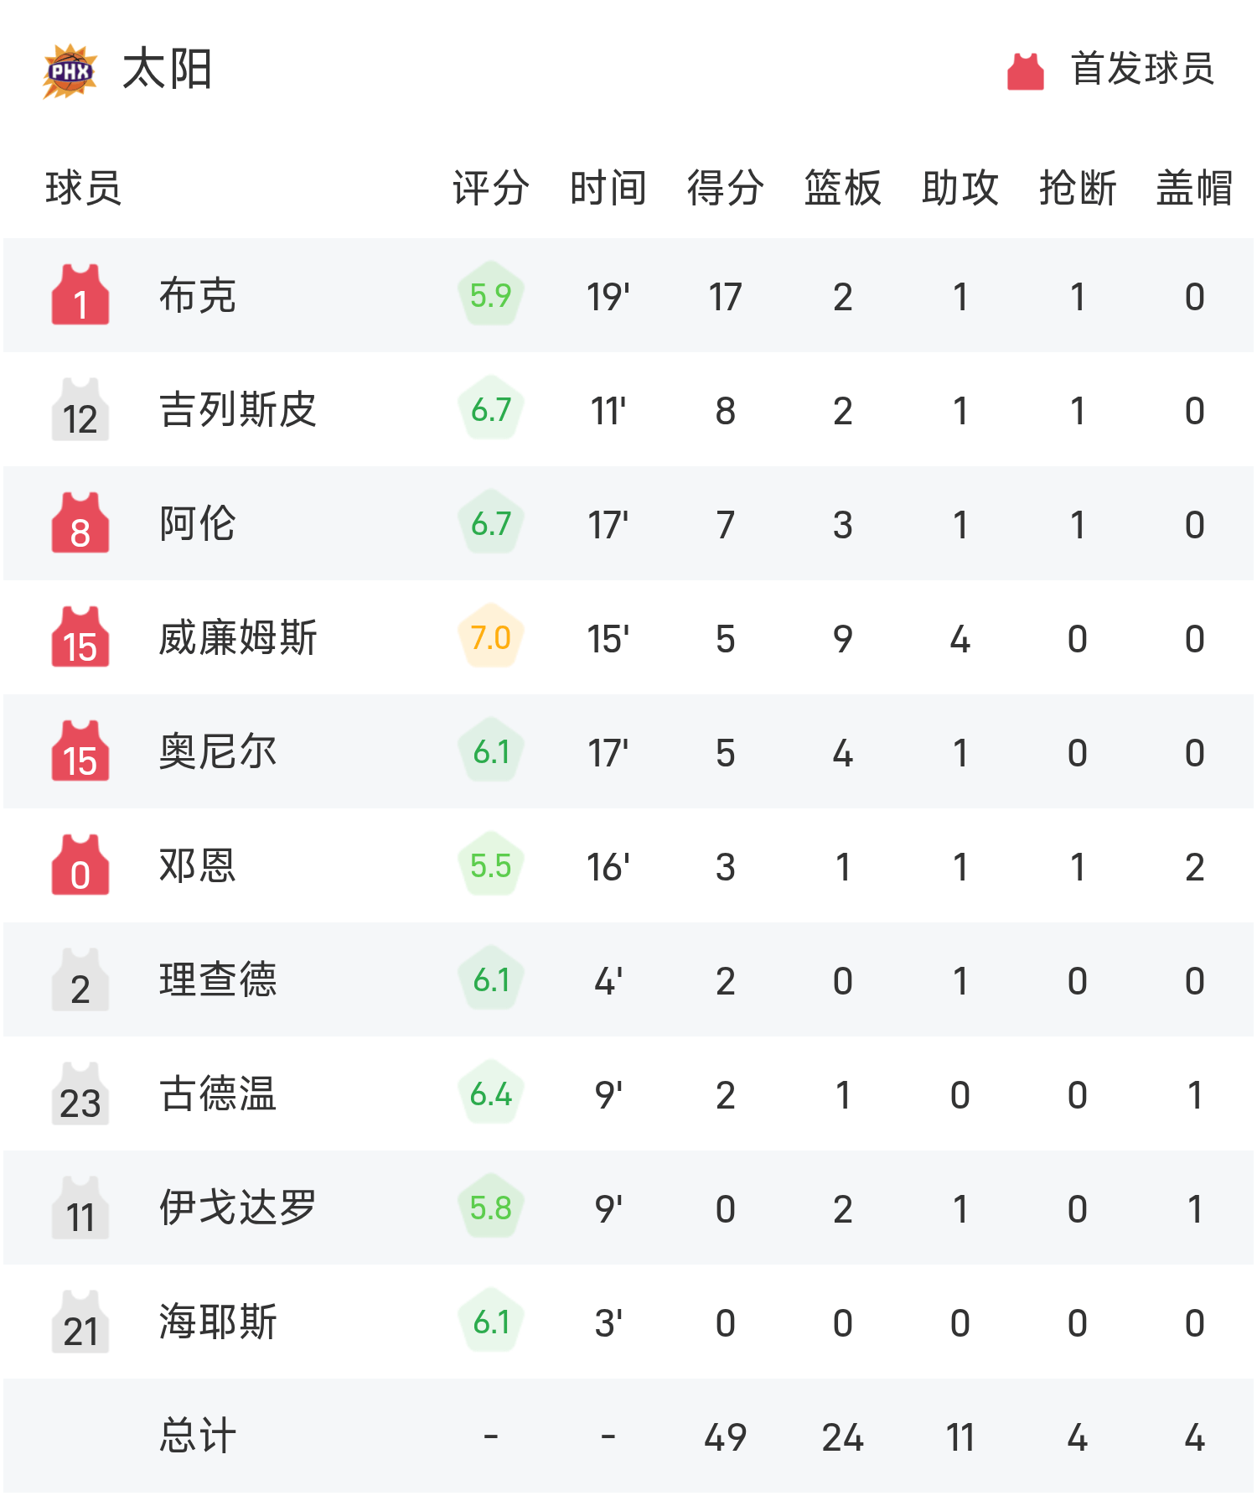
Task: Click the gray number 21 jersey icon
Action: [80, 1322]
